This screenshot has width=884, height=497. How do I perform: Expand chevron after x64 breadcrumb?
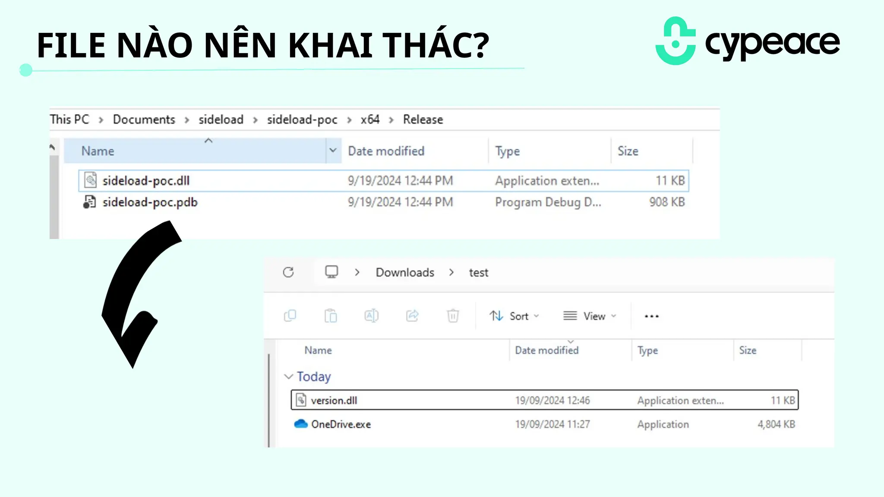[391, 120]
